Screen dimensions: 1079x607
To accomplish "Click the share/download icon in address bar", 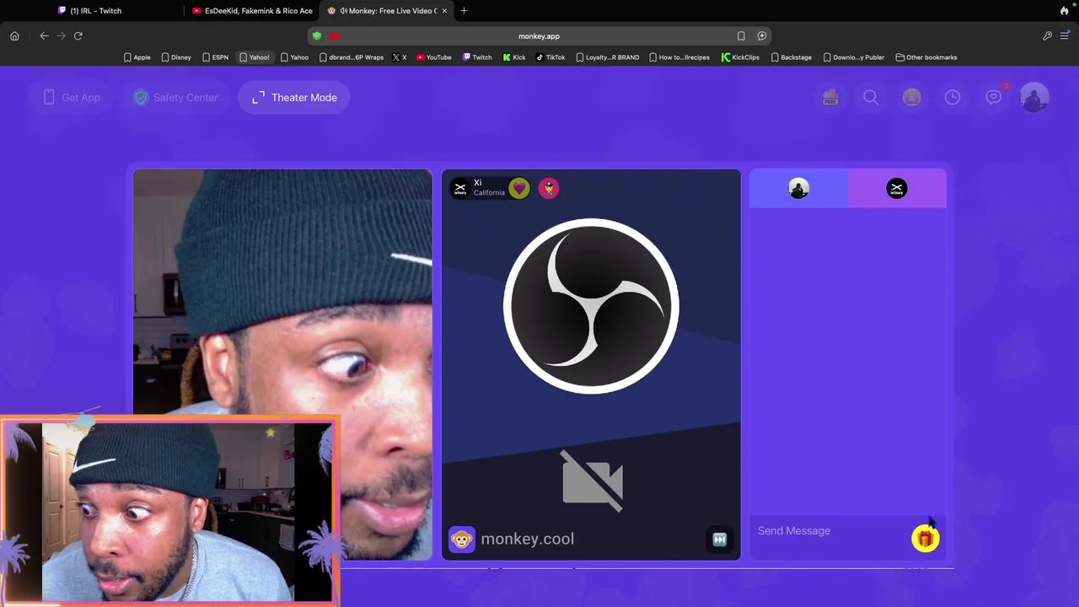I will [762, 36].
